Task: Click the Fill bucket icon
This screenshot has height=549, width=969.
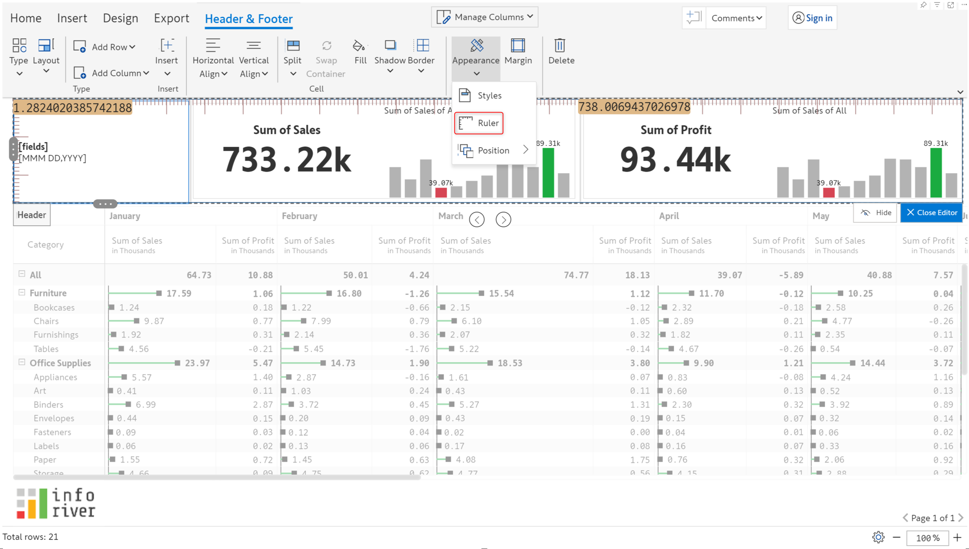Action: pos(359,46)
